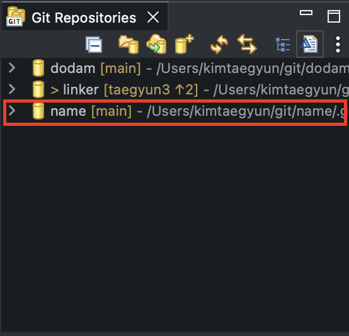The height and width of the screenshot is (336, 349).
Task: Select the linker [taegyun3 ↑2] repository row
Action: [175, 89]
